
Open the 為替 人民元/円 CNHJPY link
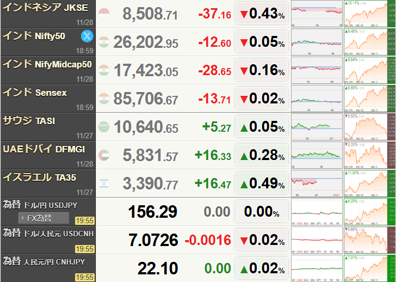[x=44, y=261]
